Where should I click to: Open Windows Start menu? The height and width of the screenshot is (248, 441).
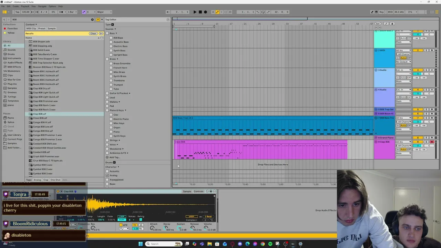pos(141,244)
